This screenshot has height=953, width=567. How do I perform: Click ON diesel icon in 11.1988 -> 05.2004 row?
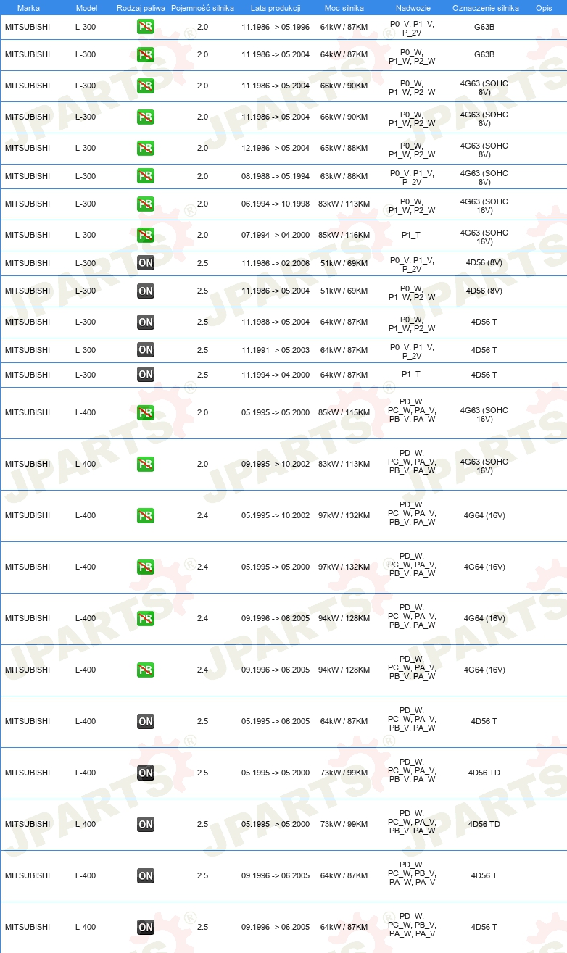click(145, 322)
